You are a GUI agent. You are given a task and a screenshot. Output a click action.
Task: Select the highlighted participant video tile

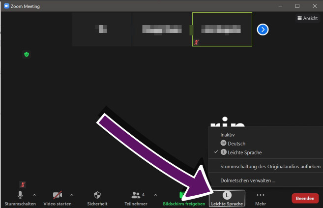(x=222, y=29)
